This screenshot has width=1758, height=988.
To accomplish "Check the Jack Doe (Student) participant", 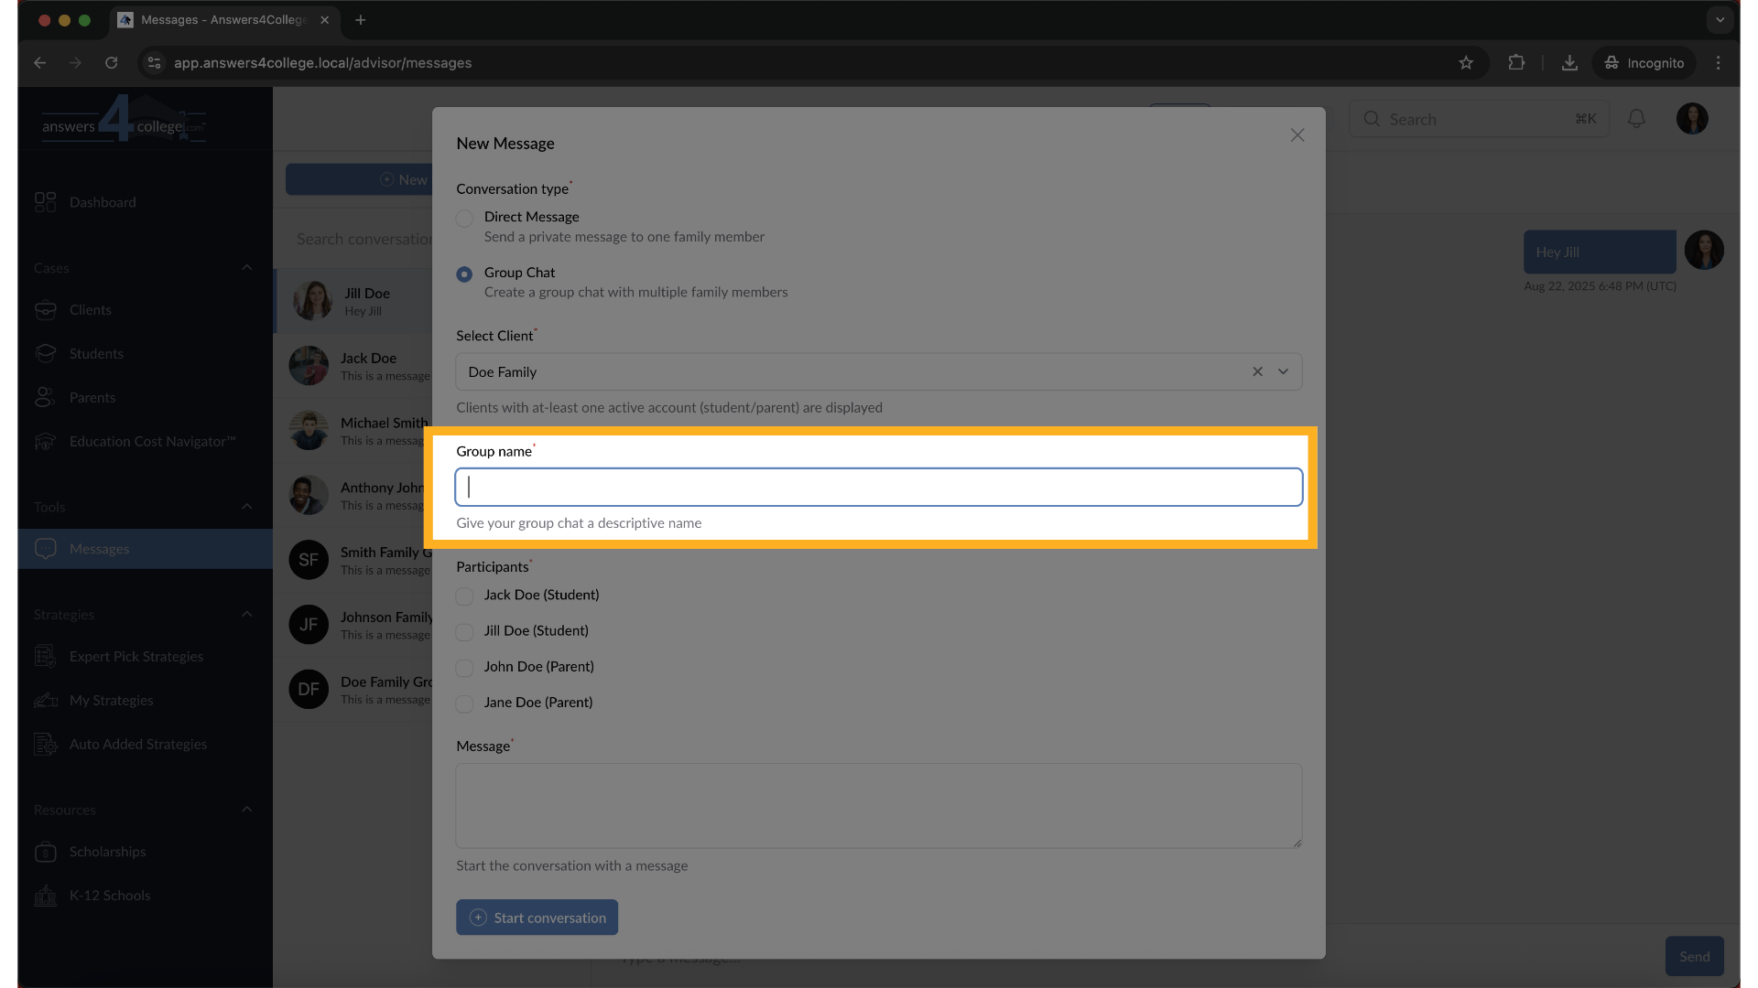I will (x=464, y=596).
